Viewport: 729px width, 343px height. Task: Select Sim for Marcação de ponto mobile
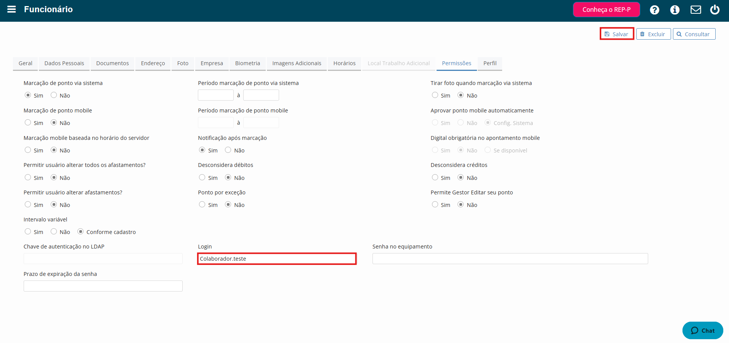coord(28,122)
